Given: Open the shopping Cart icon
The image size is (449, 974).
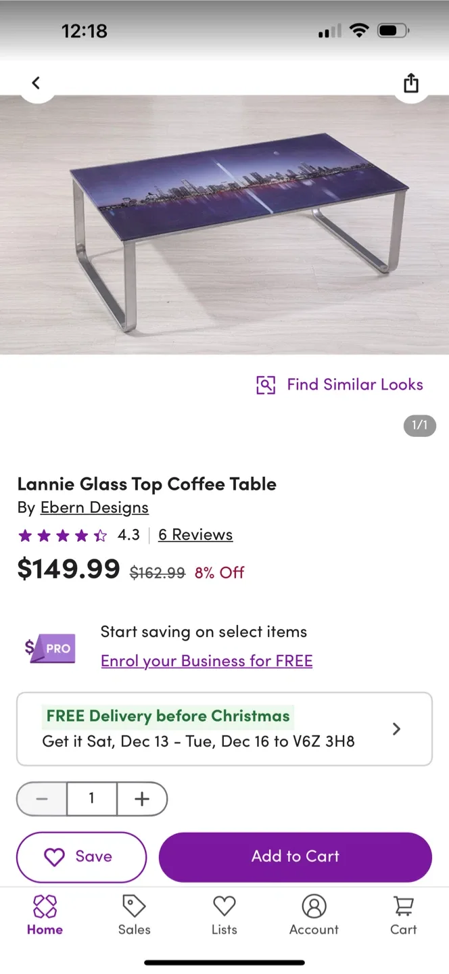Looking at the screenshot, I should coord(403,906).
